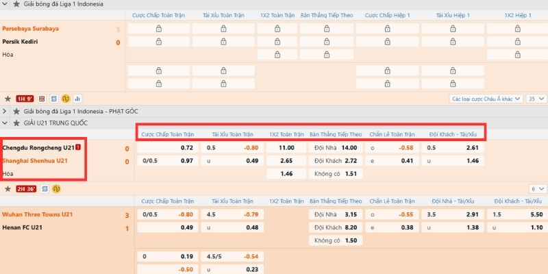
Task: Select Đội Khách next goal at 2.72
Action: (336, 161)
